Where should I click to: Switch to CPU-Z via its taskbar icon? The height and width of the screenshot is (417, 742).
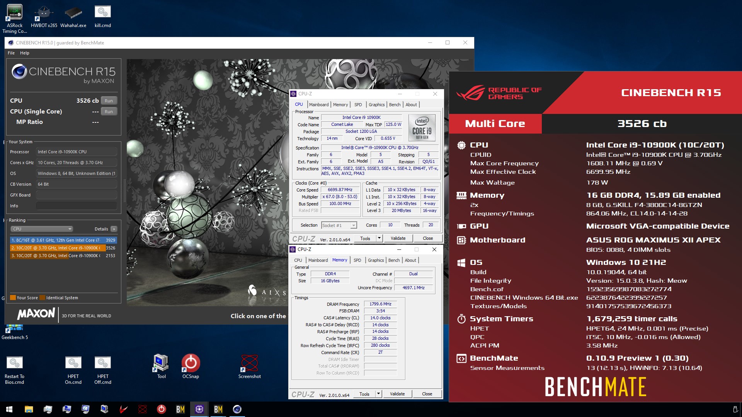click(199, 409)
